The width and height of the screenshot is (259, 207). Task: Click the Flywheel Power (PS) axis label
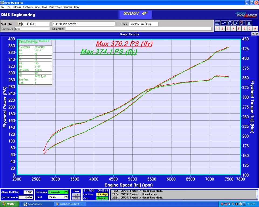tap(5, 107)
